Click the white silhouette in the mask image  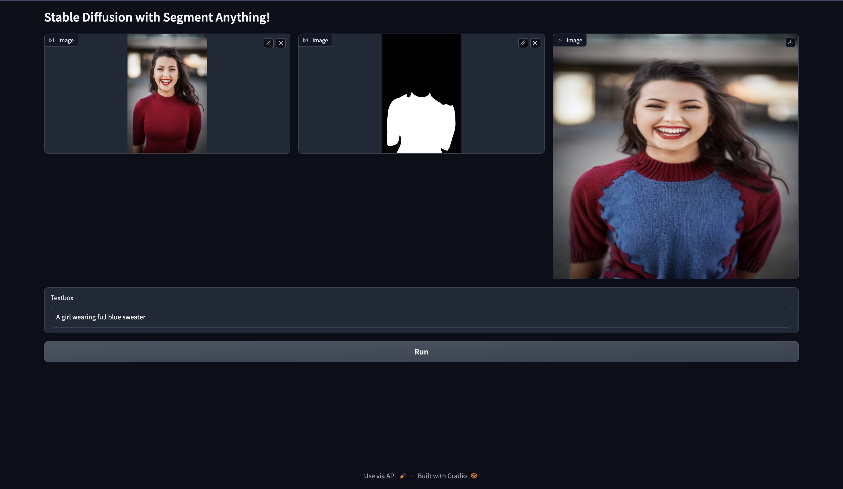tap(421, 124)
